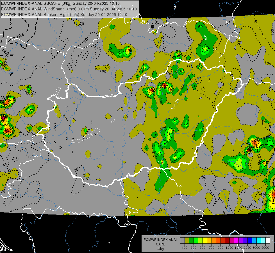The width and height of the screenshot is (275, 253).
Task: Select legend tick value 900
Action: click(221, 248)
